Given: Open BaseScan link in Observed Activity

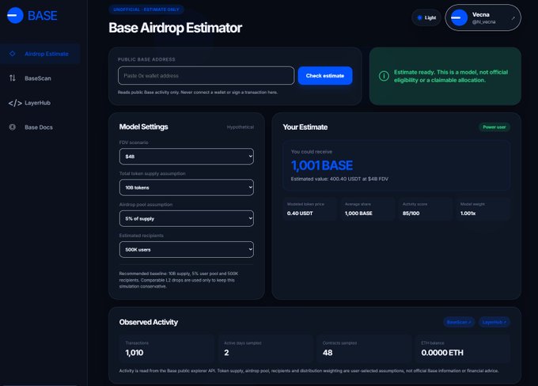Looking at the screenshot, I should (x=459, y=322).
